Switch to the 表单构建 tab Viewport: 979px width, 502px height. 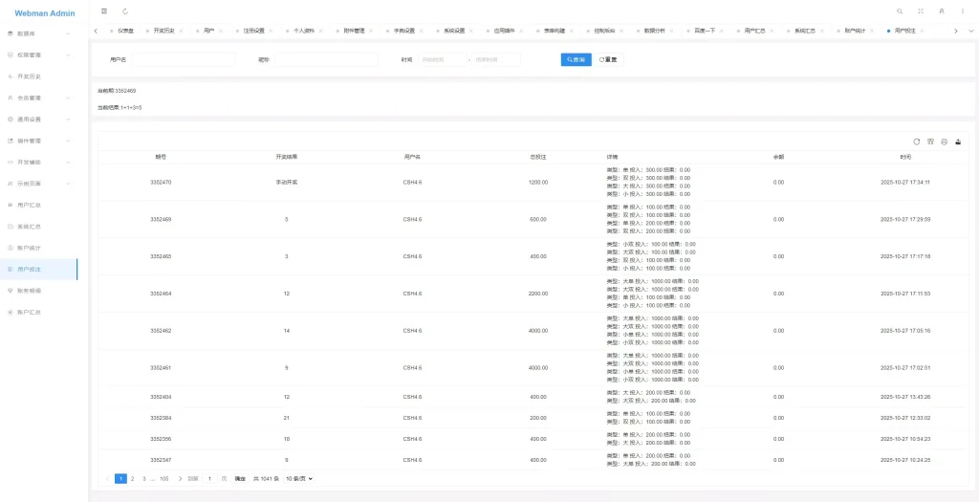click(x=554, y=31)
